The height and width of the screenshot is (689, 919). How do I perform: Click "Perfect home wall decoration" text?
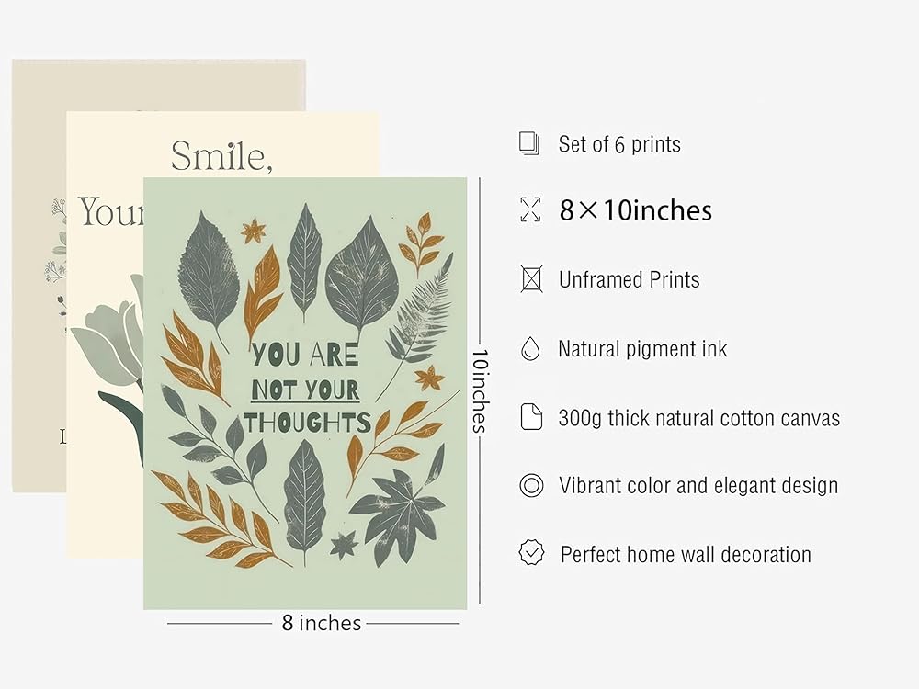coord(686,555)
